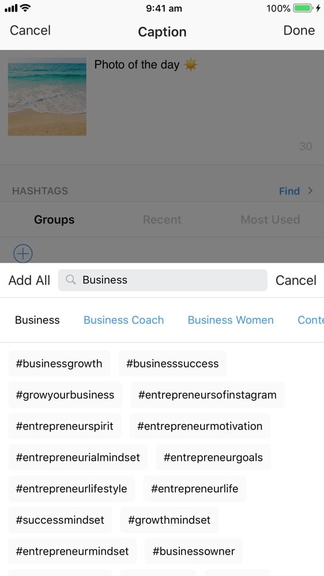The width and height of the screenshot is (324, 576).
Task: Tap the battery status icon
Action: click(303, 8)
